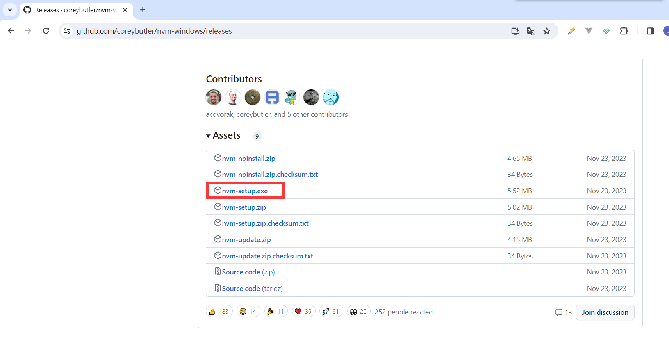React with laugh emoji (14)

coord(248,311)
